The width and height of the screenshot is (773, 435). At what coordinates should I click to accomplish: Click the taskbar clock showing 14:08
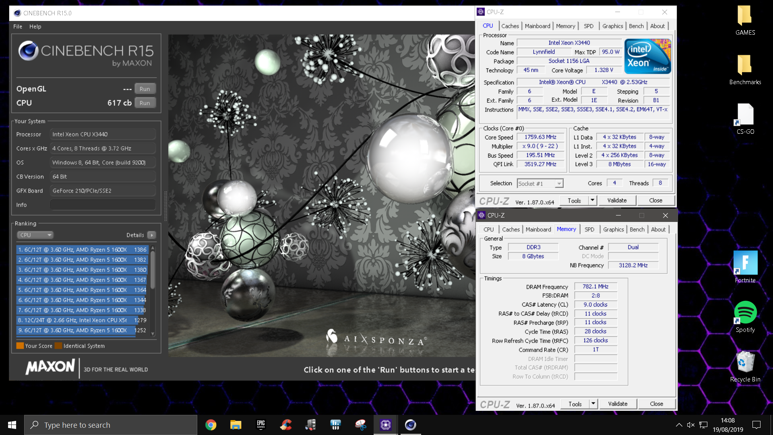[728, 425]
